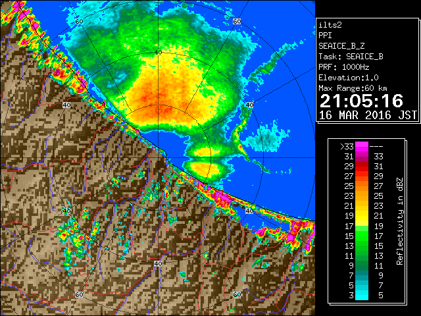Click the bright green swatch next to left 15

pyautogui.click(x=362, y=236)
